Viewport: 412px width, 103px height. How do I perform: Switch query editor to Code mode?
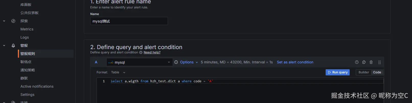point(377,72)
